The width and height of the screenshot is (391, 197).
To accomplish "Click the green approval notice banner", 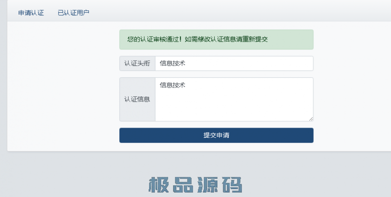I will [x=216, y=40].
